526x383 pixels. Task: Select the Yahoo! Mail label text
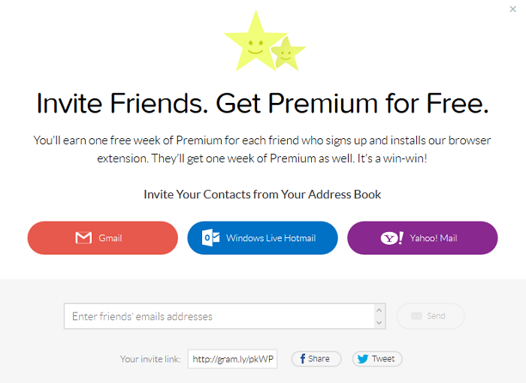click(x=434, y=238)
